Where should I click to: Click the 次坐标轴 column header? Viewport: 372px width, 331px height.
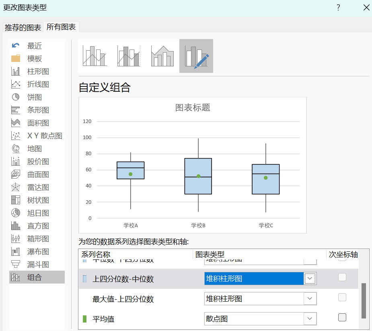click(x=343, y=254)
